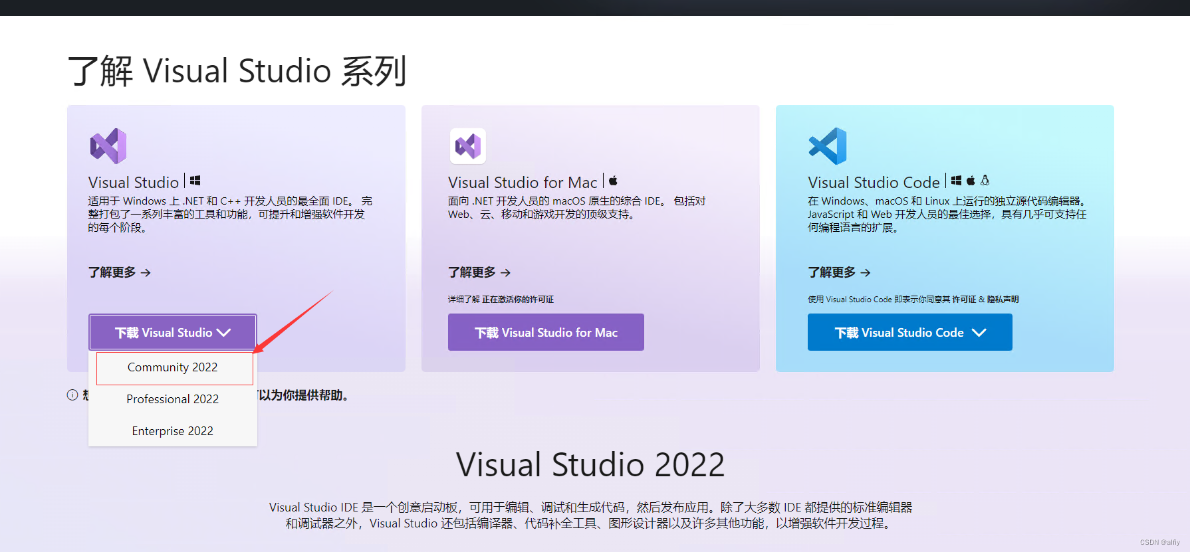Click the 了解 Visual Studio 系列 heading
This screenshot has height=552, width=1190.
[x=237, y=71]
